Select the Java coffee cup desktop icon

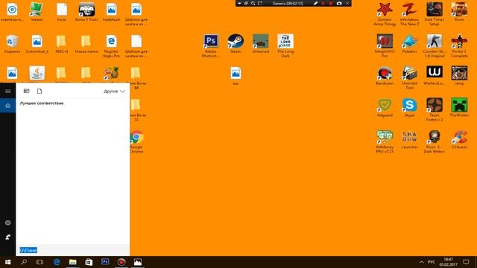coord(37,74)
